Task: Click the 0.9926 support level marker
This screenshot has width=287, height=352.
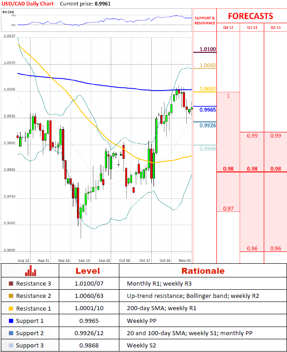Action: (207, 125)
